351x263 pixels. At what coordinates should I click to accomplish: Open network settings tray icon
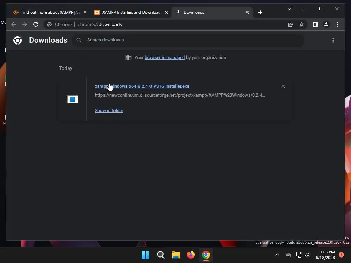[x=299, y=255]
